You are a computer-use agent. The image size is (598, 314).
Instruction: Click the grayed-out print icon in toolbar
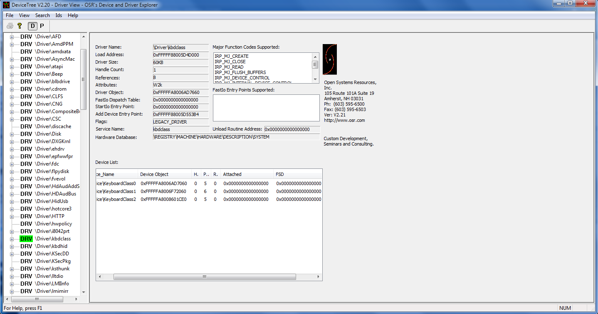tap(10, 26)
